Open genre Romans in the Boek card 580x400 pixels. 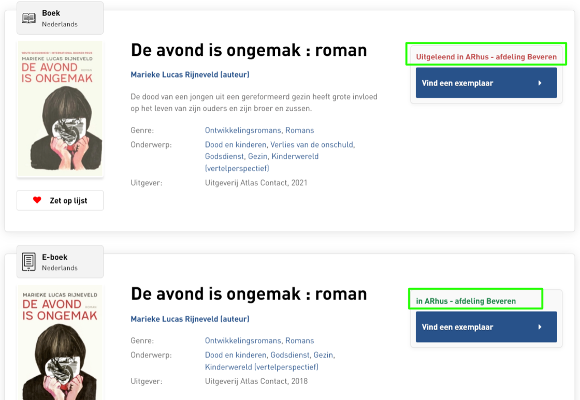coord(300,130)
